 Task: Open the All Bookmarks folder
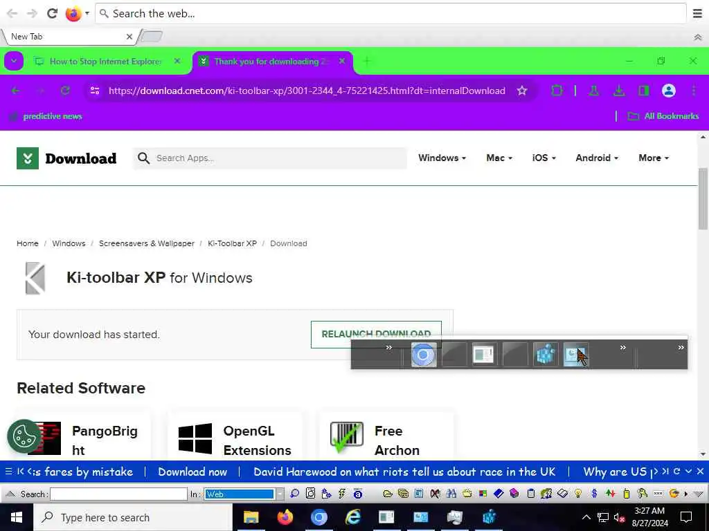tap(663, 116)
